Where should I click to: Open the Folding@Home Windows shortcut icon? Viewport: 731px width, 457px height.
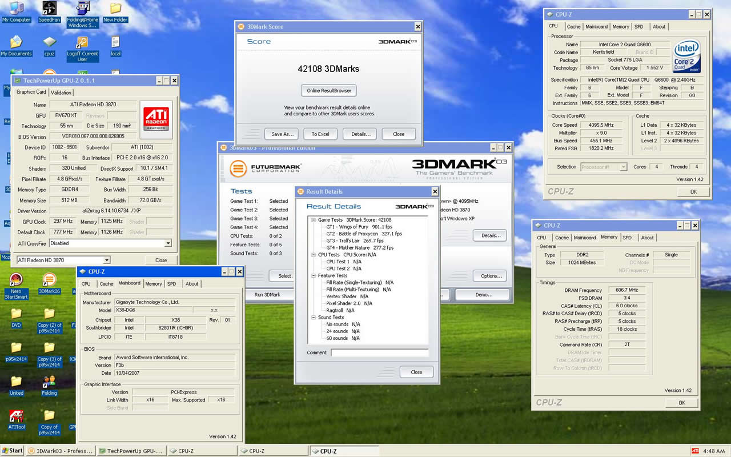pos(83,14)
